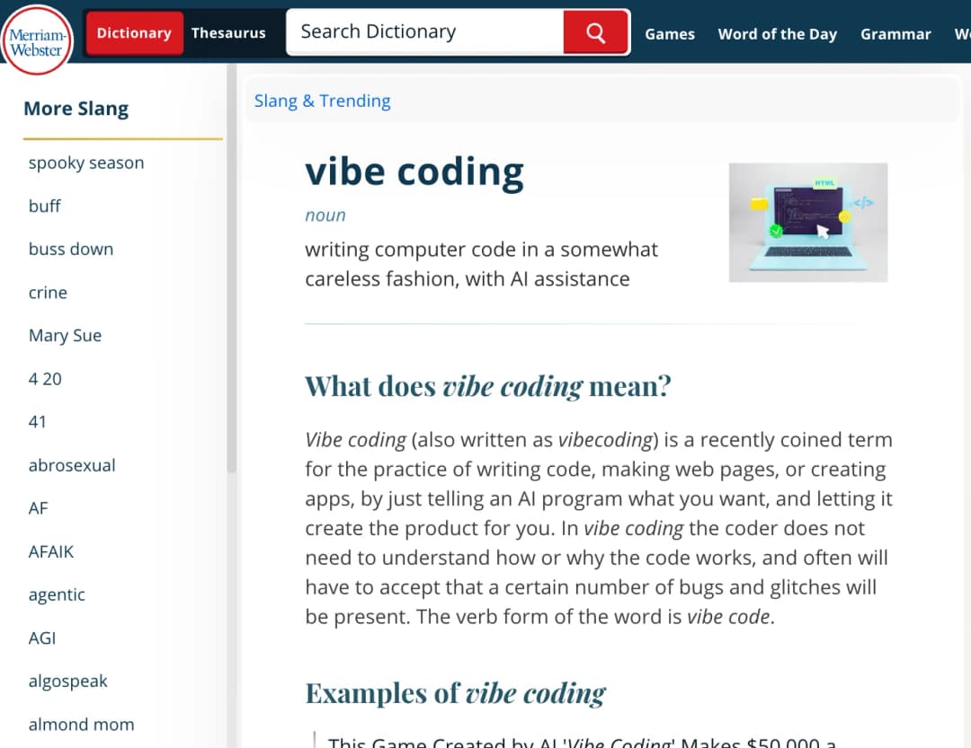Open the Grammar menu item
This screenshot has height=748, width=971.
click(x=895, y=34)
